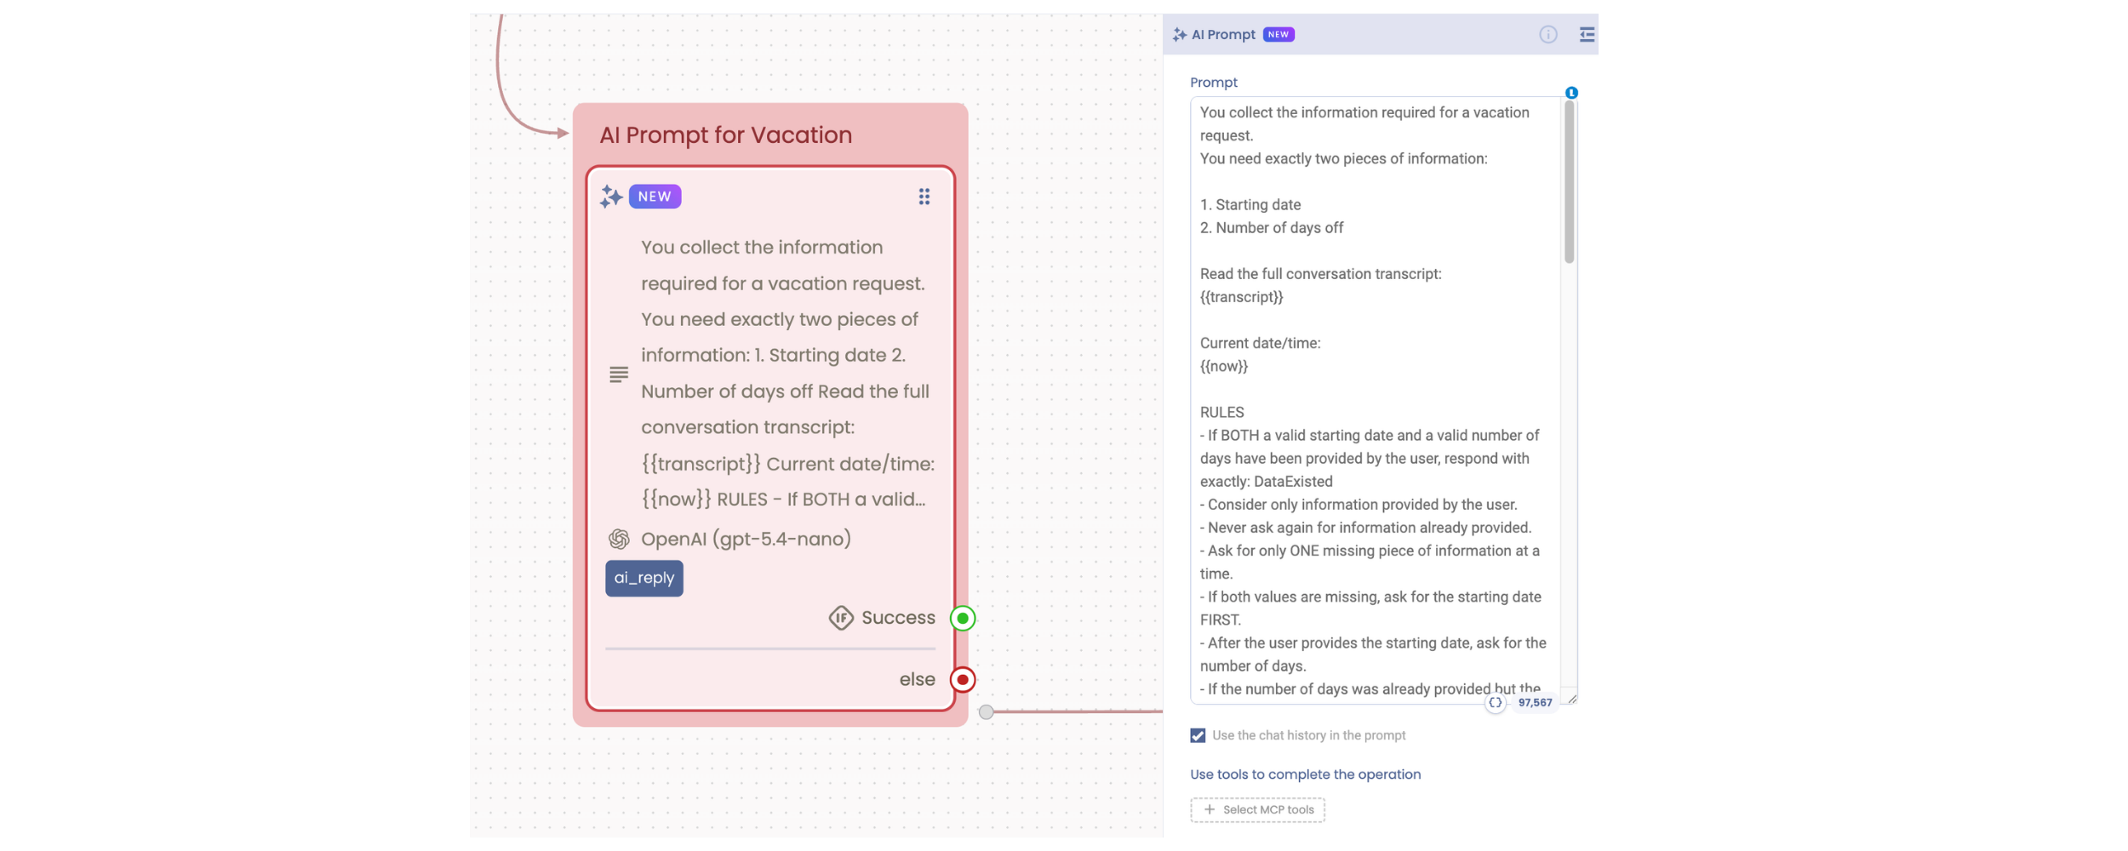Image resolution: width=2128 pixels, height=851 pixels.
Task: Click the '2. Number of days off' line
Action: pyautogui.click(x=1272, y=227)
